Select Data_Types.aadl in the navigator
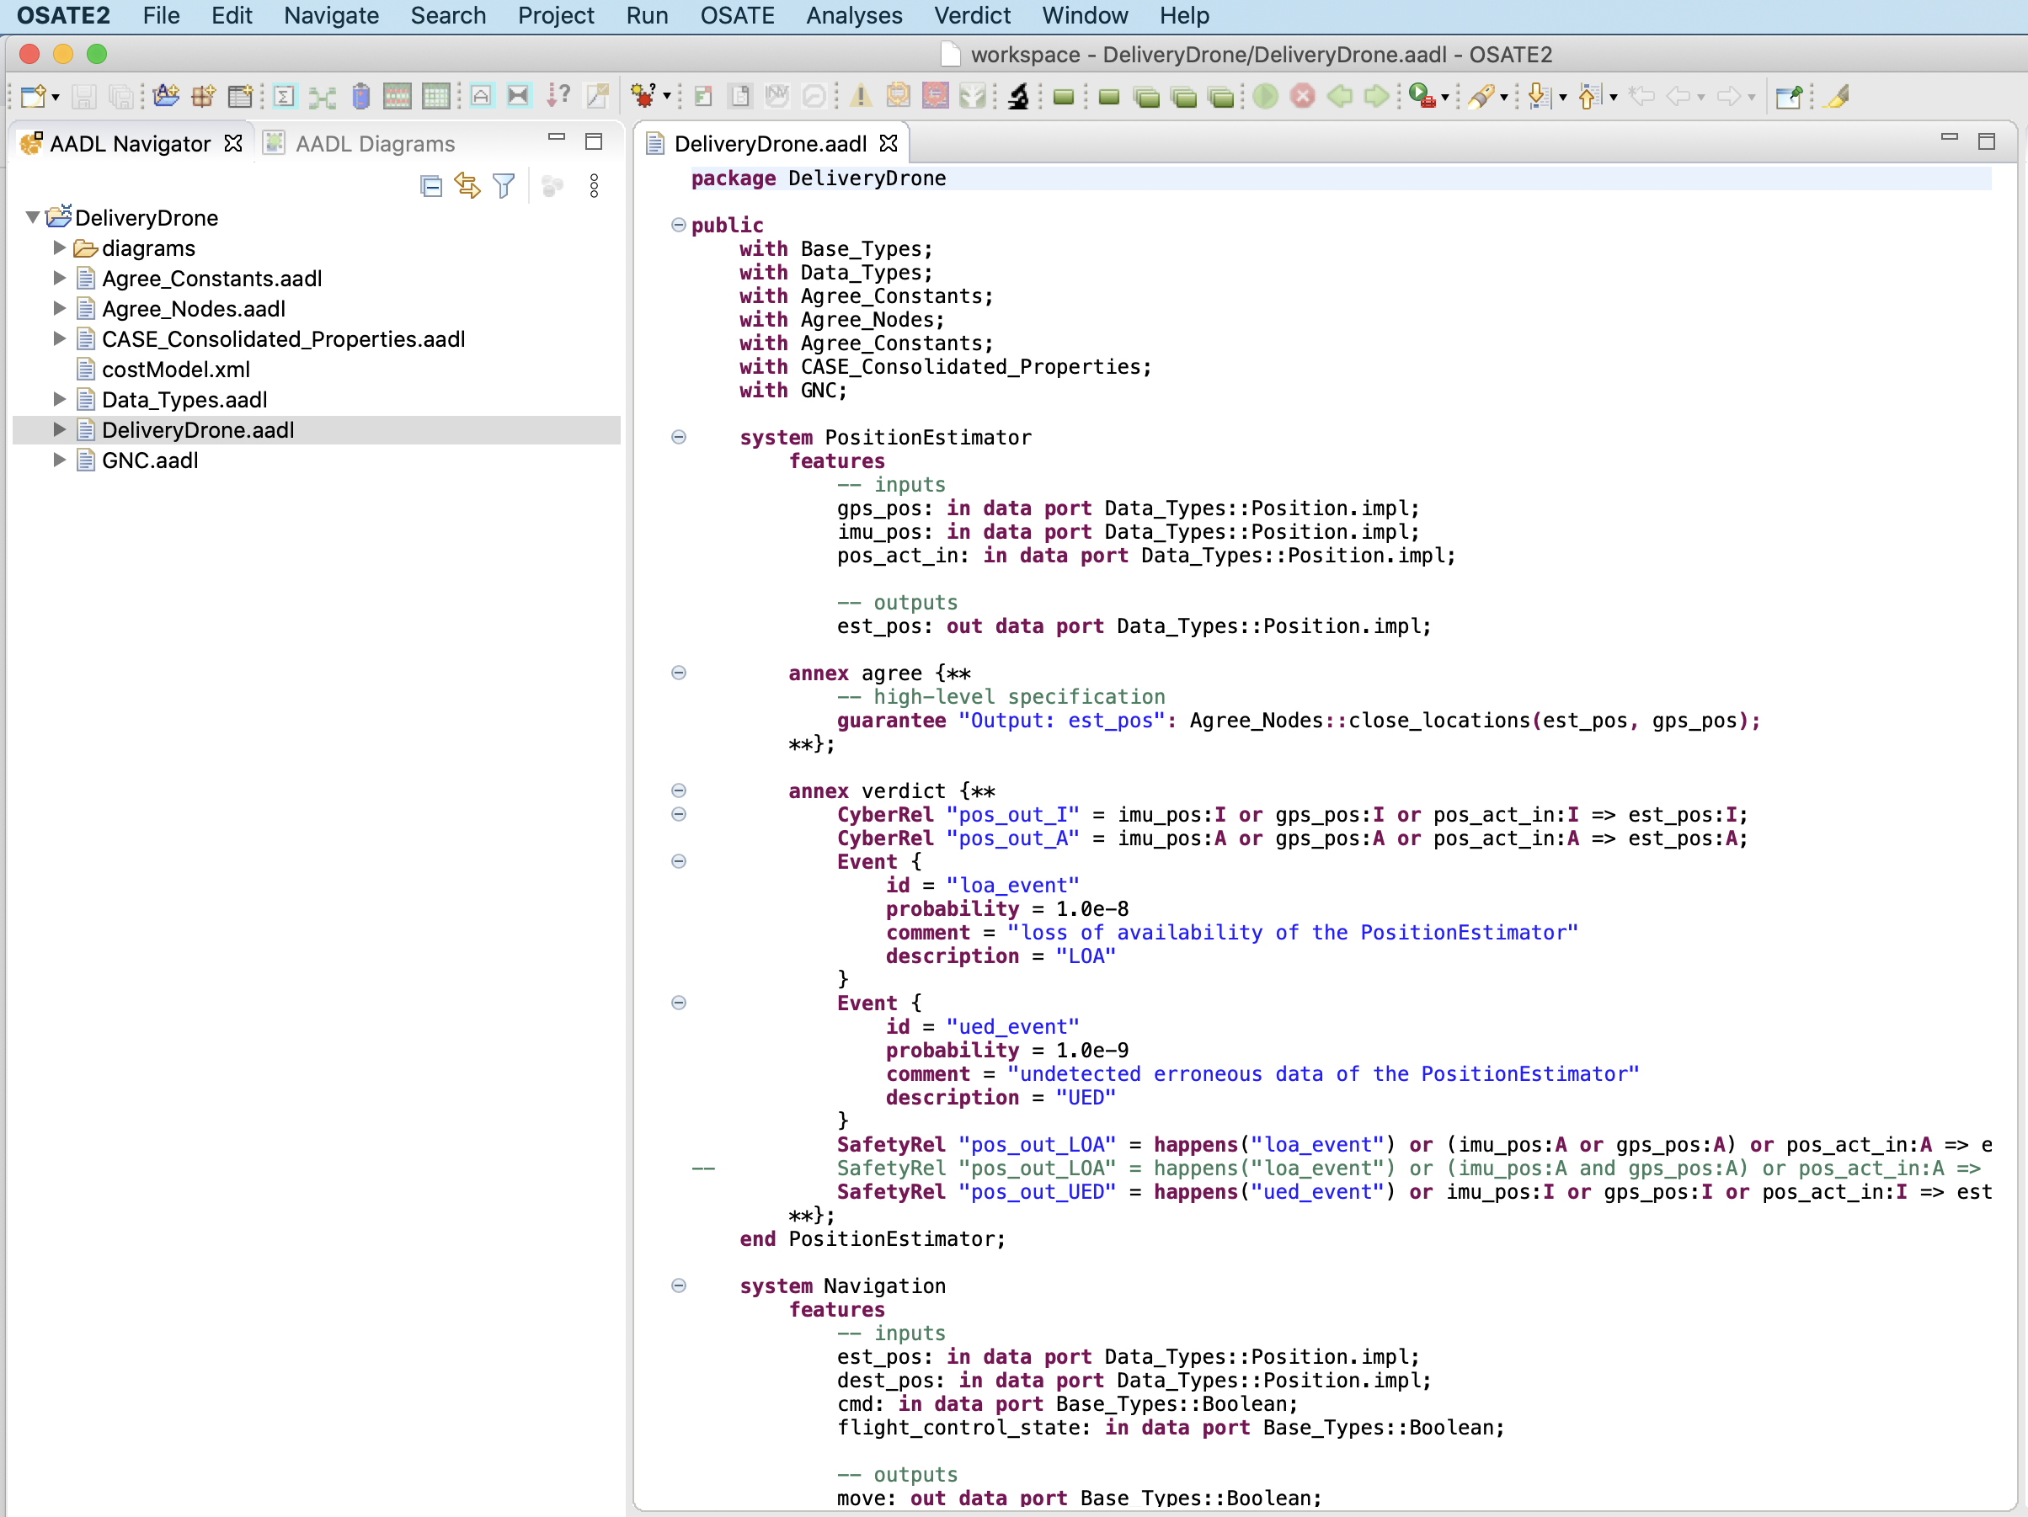This screenshot has height=1517, width=2028. pyautogui.click(x=184, y=400)
